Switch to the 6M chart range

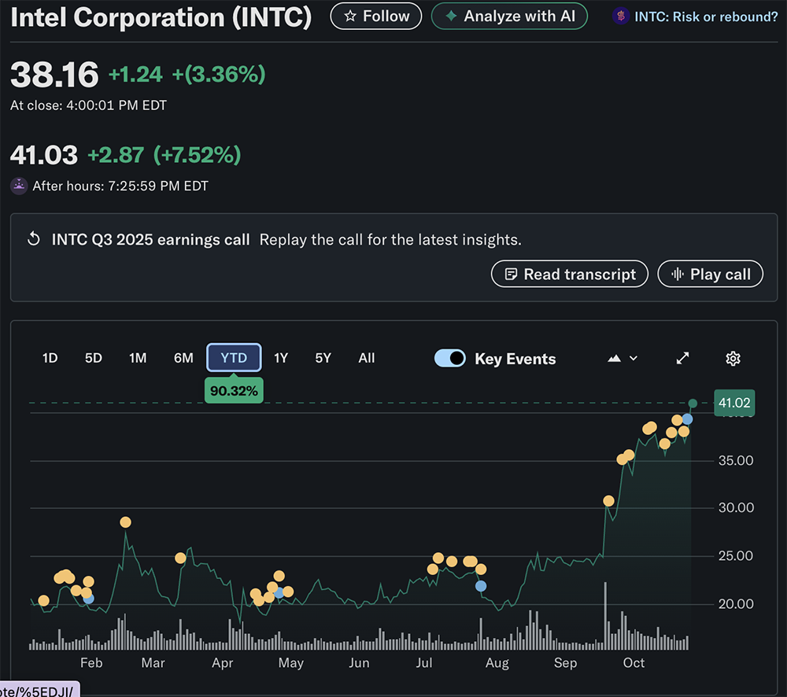(183, 358)
